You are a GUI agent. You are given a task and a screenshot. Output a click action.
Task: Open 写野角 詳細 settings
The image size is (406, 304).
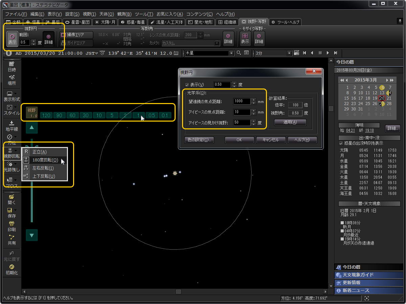pyautogui.click(x=228, y=39)
